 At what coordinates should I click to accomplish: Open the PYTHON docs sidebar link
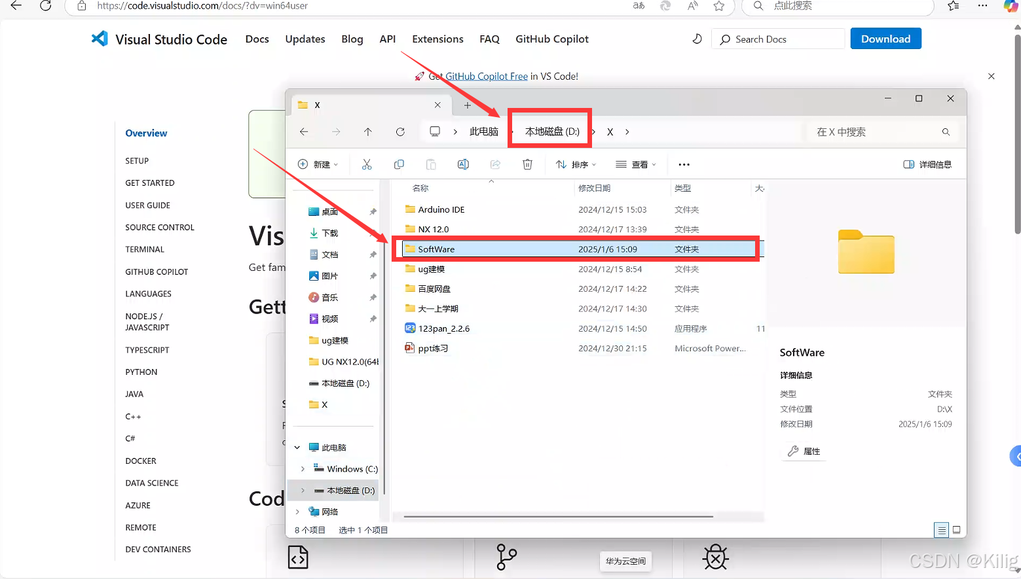pos(141,372)
